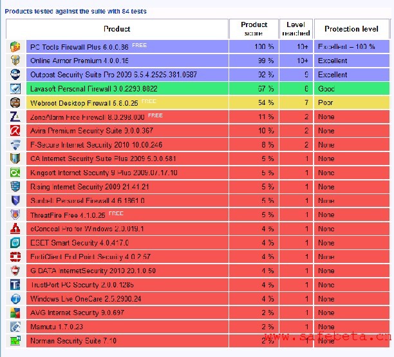Click the ZoneAlarm Free Firewall icon
The height and width of the screenshot is (357, 394).
pos(15,117)
